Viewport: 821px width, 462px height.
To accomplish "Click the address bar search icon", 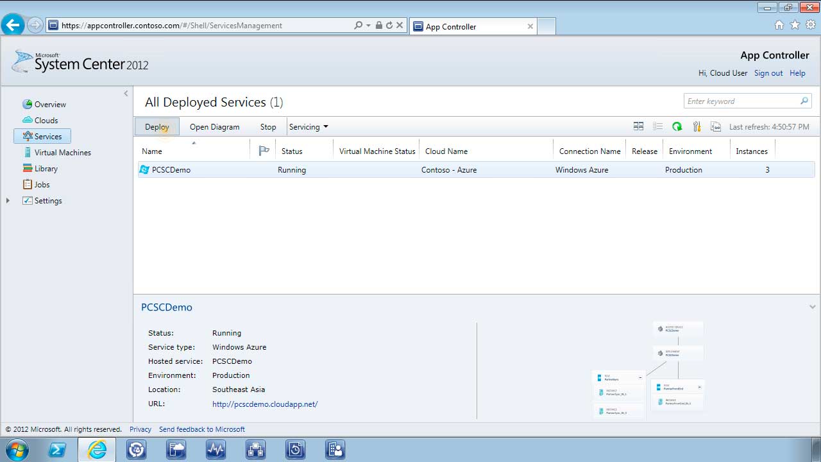I will pos(358,26).
